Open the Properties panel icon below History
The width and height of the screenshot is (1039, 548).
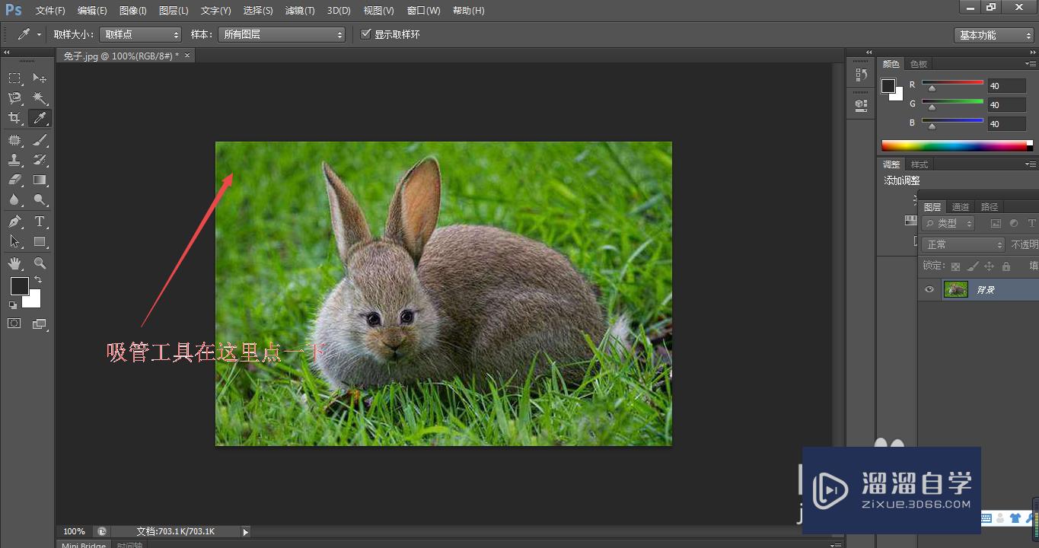click(x=861, y=104)
